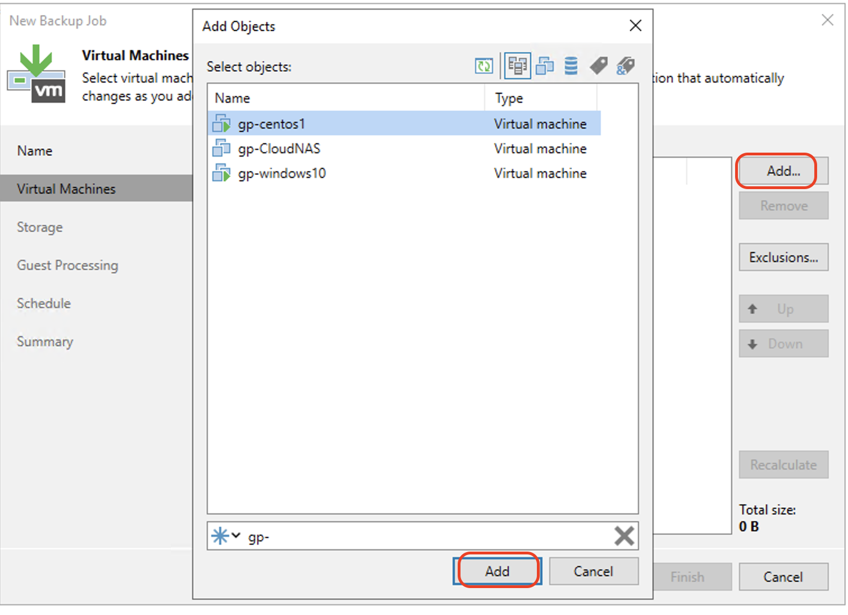
Task: Click the greyed Remove button
Action: 783,205
